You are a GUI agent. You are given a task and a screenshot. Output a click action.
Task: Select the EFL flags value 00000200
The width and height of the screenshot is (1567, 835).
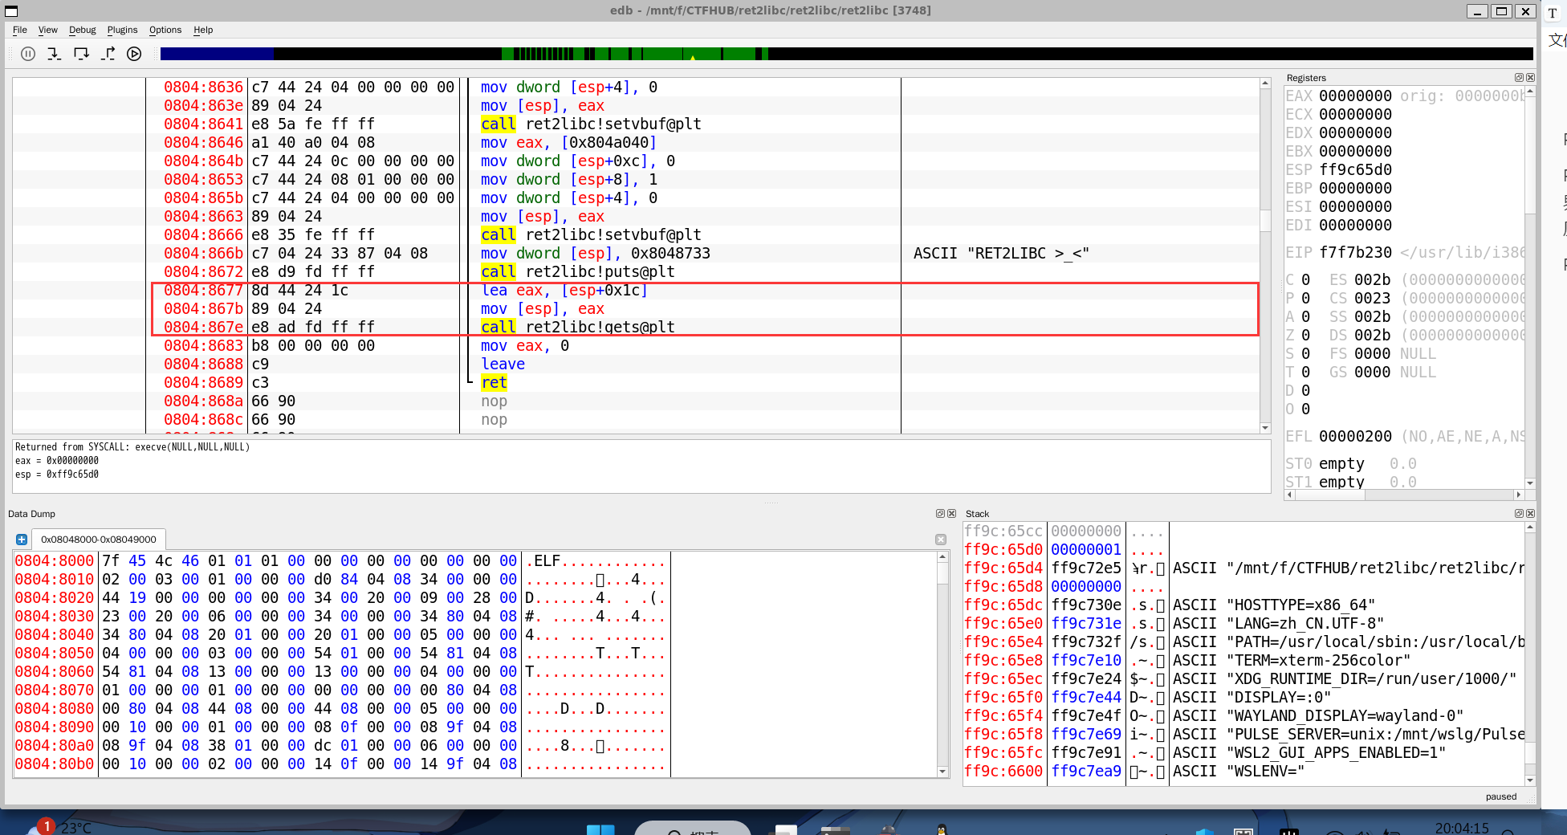tap(1355, 436)
